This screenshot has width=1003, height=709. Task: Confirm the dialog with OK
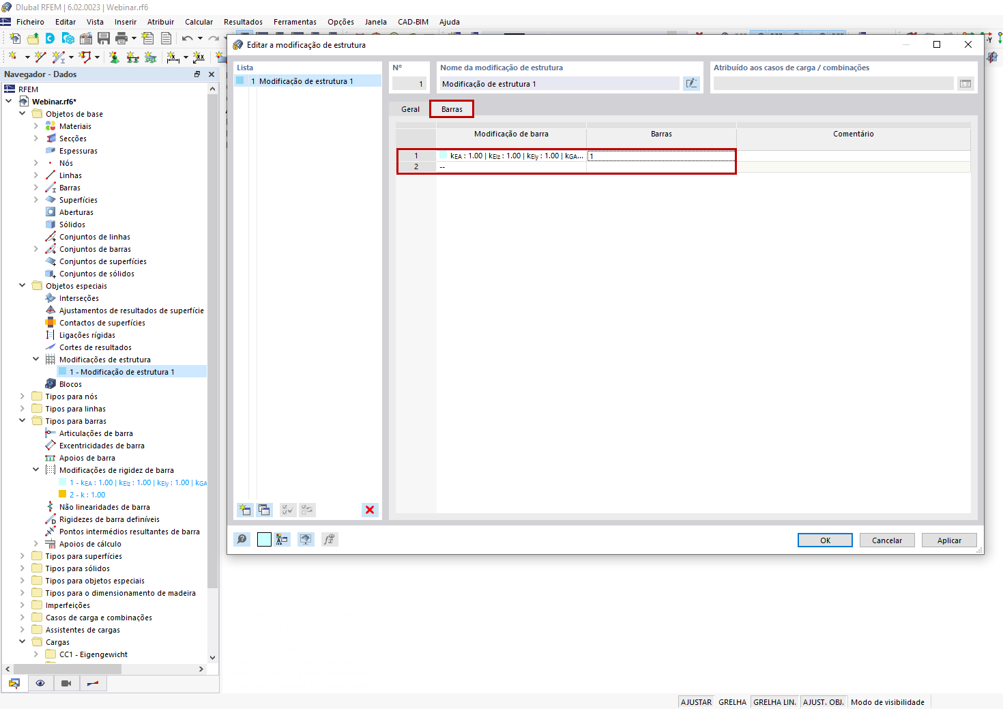825,540
